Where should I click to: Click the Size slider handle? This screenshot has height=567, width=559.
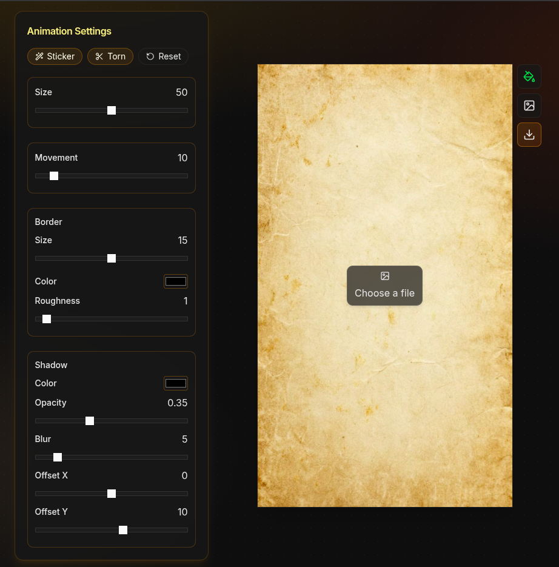point(112,110)
